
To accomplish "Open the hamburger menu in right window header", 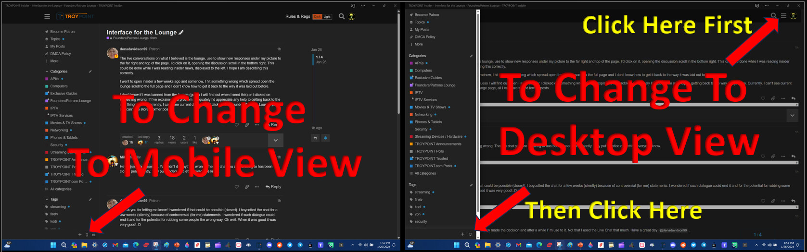I will point(783,16).
